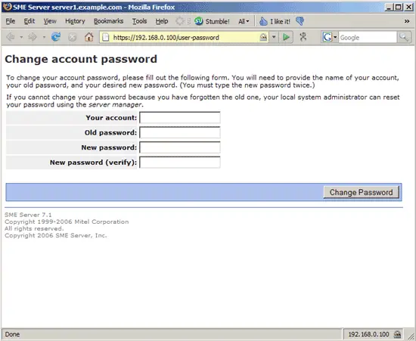Click the SME Server 7.1 footer text

point(28,215)
